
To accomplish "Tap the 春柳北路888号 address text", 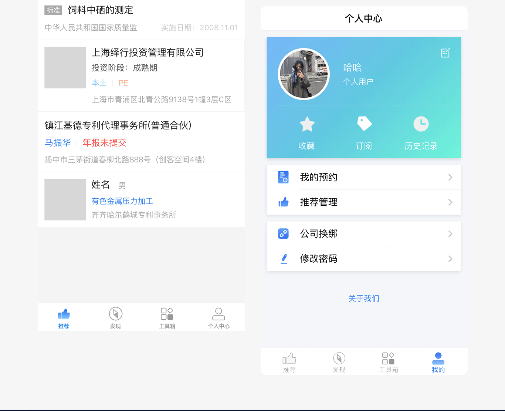I will pyautogui.click(x=125, y=160).
